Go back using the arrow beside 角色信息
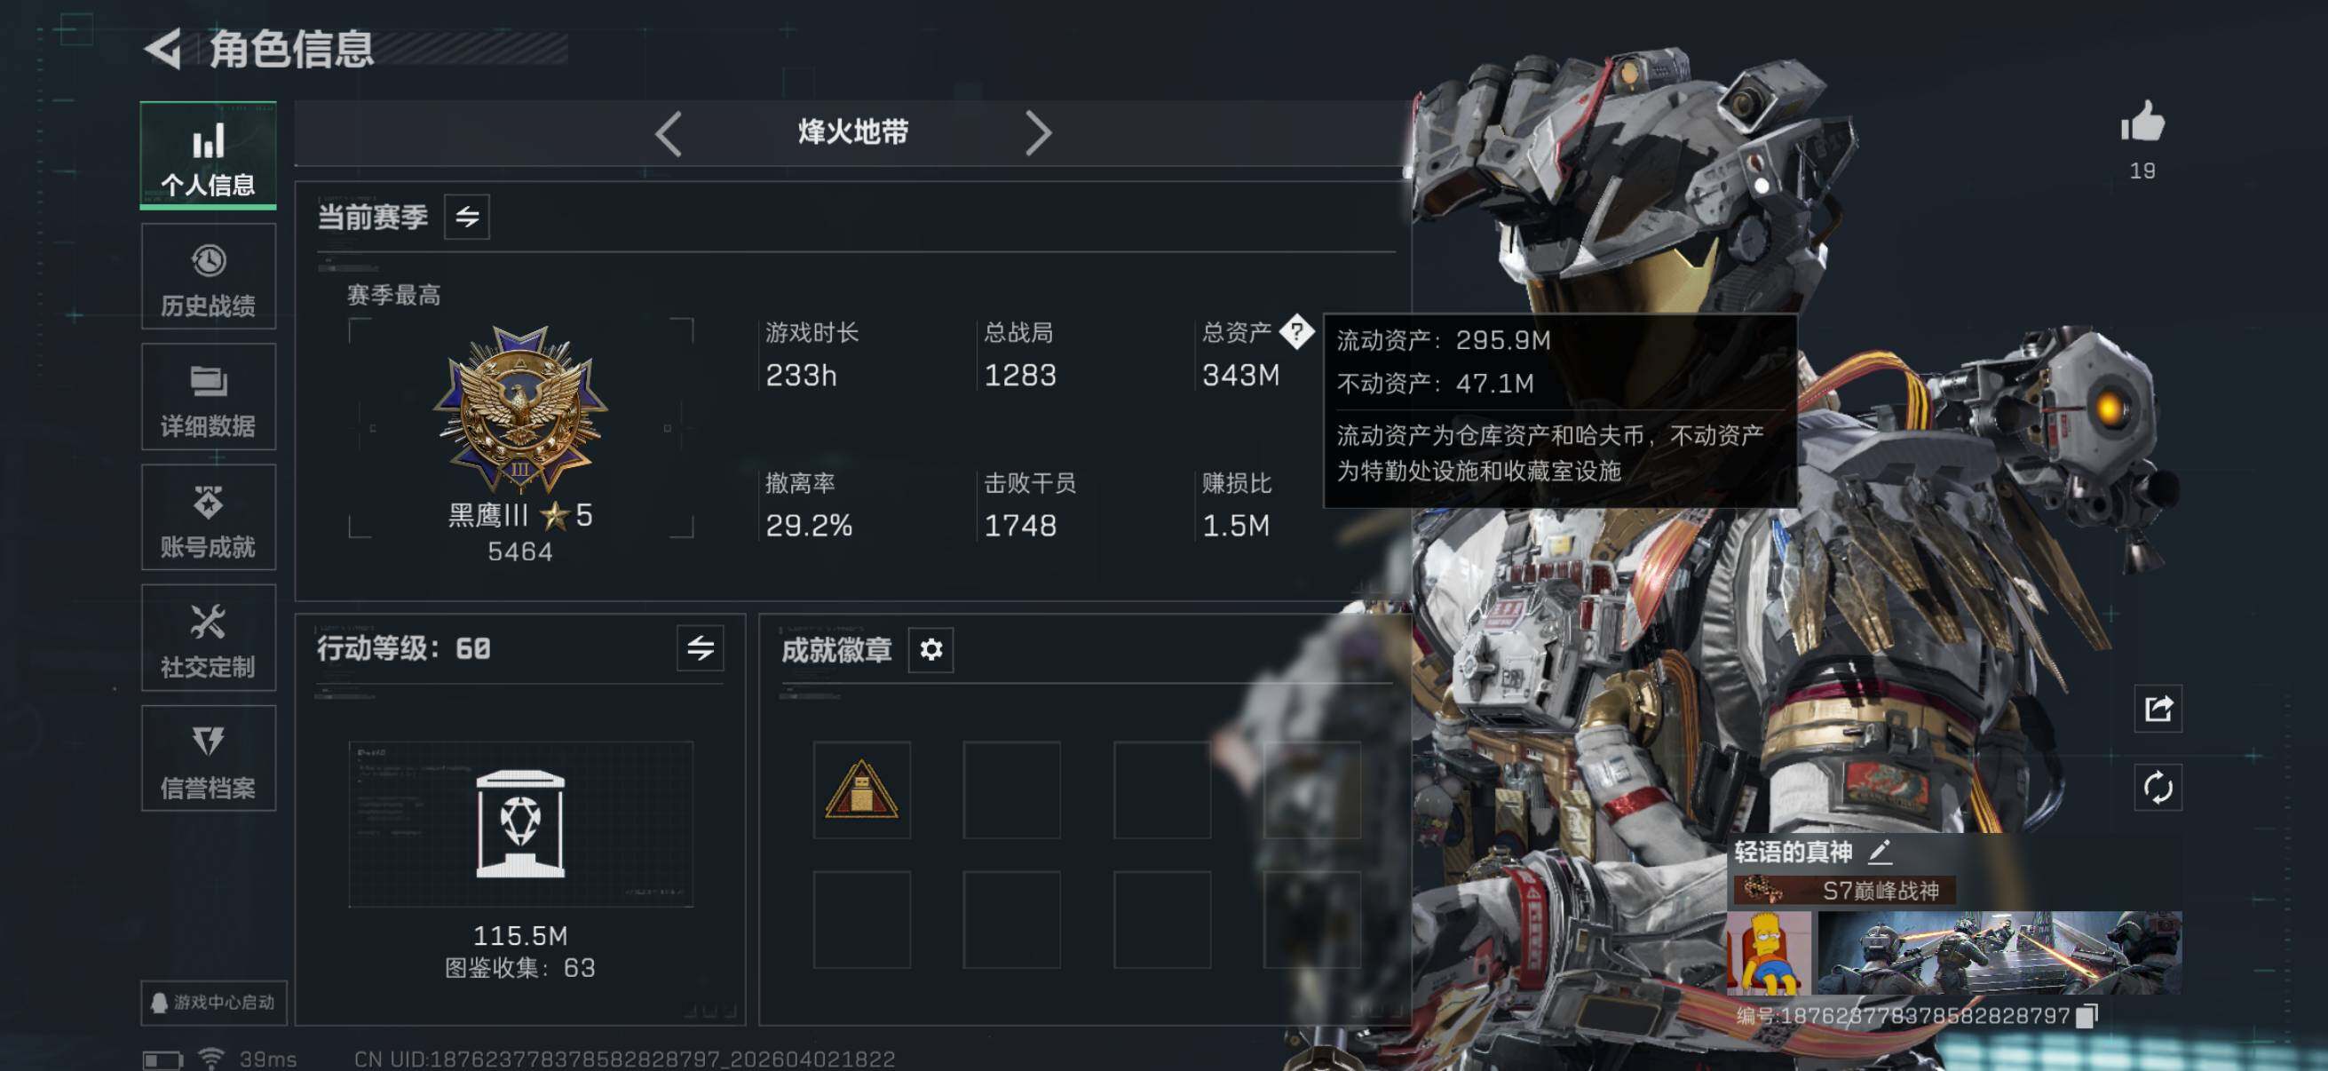Screen dimensions: 2328x1071 tap(163, 48)
